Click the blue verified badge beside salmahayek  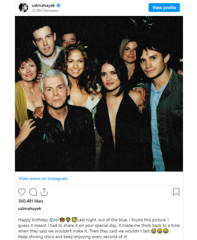[x=58, y=5]
